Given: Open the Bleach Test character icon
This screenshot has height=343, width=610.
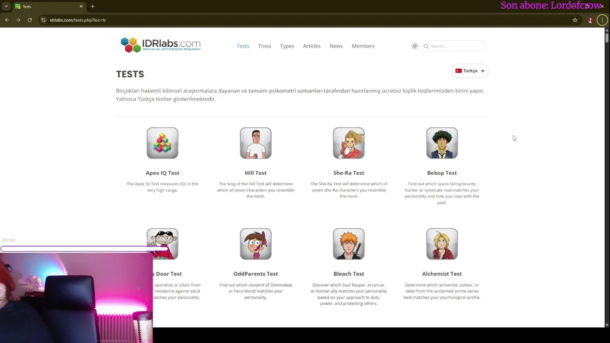Looking at the screenshot, I should pos(349,244).
